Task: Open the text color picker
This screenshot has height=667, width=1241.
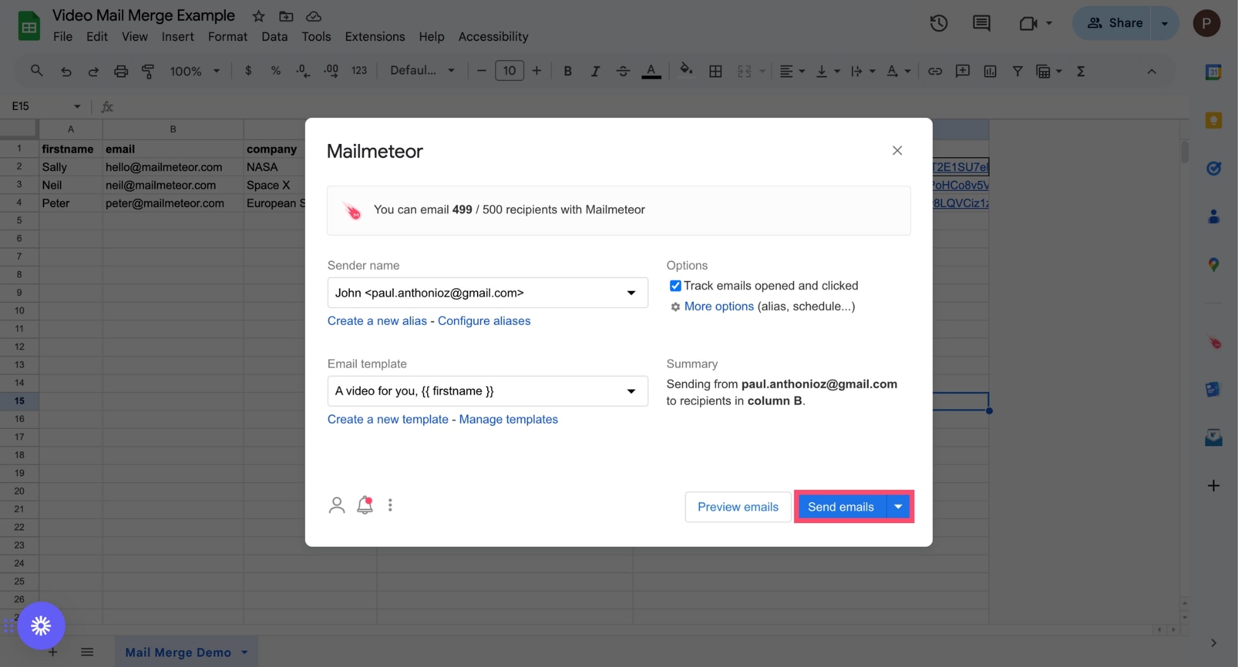Action: [x=651, y=71]
